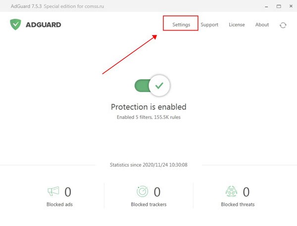The height and width of the screenshot is (226, 297).
Task: Open the Support menu item
Action: (x=209, y=25)
